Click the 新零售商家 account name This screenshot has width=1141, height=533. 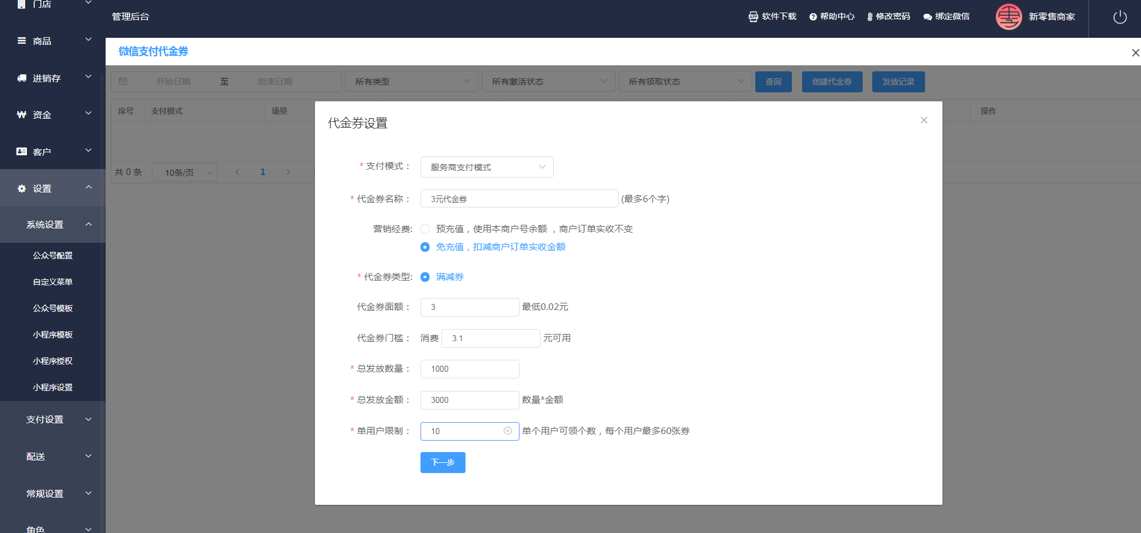(x=1052, y=17)
